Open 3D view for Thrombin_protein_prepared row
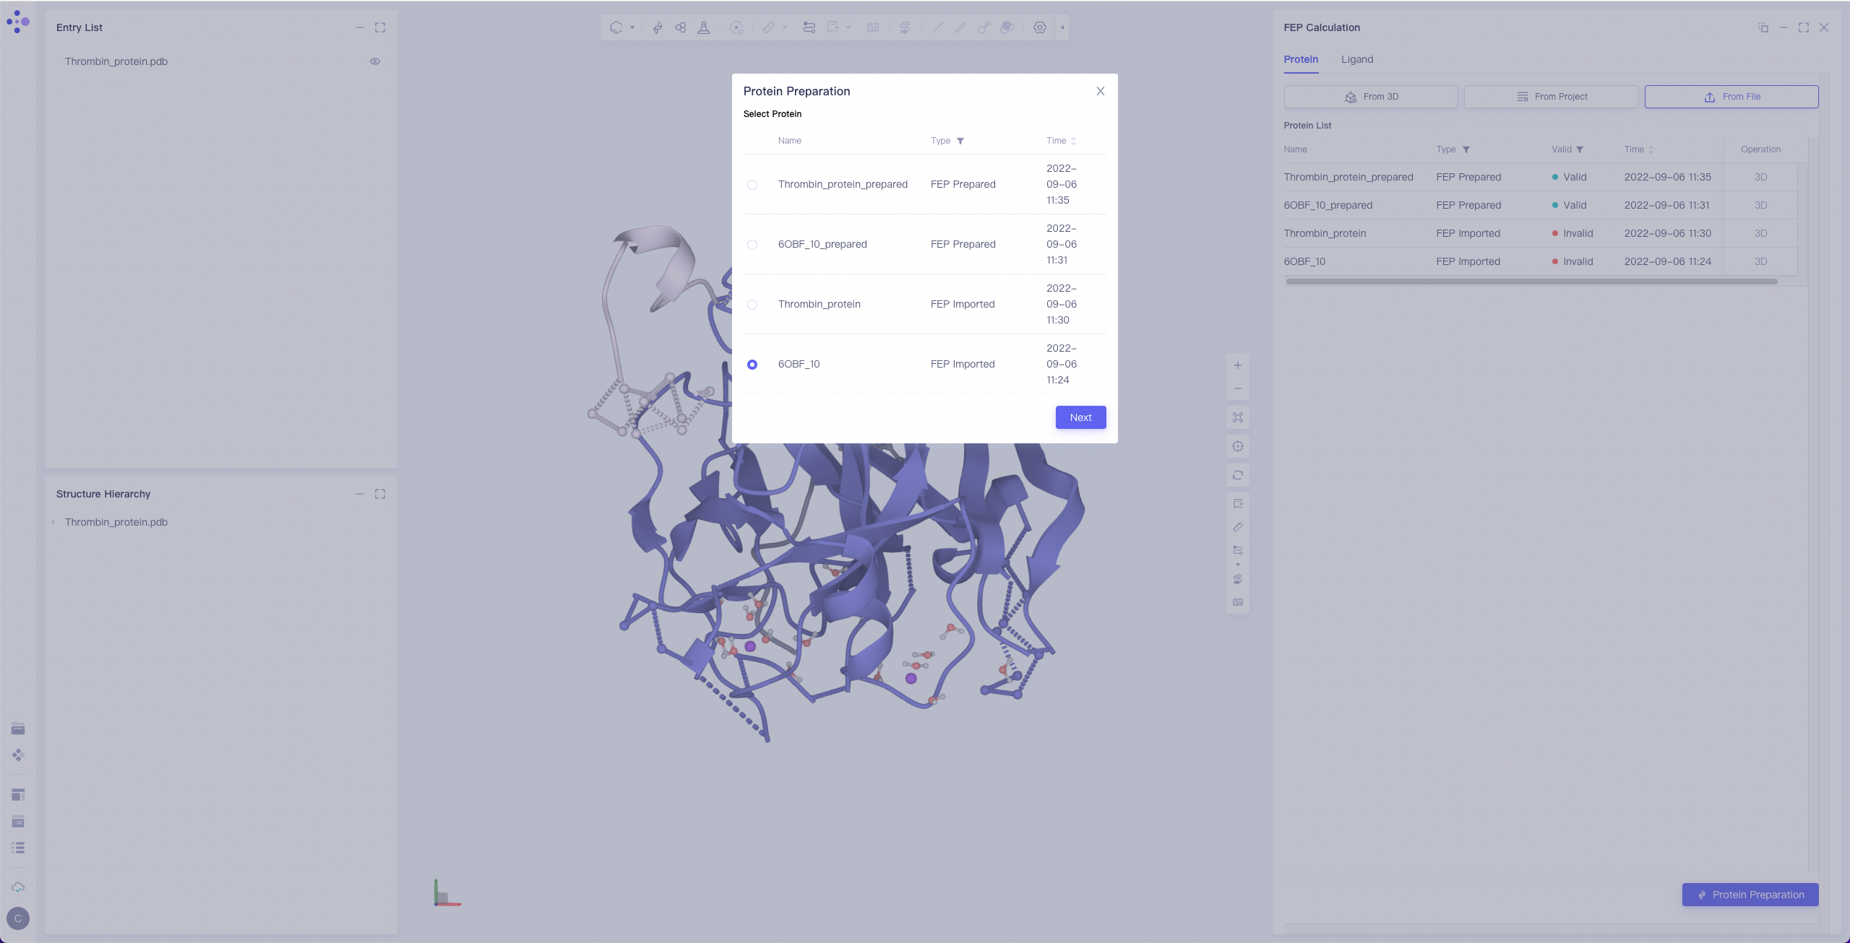The height and width of the screenshot is (943, 1850). tap(1761, 177)
